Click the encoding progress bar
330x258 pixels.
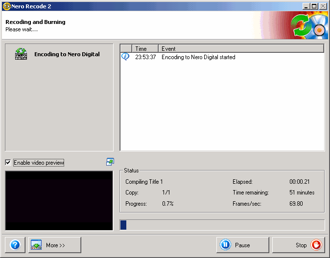222,225
